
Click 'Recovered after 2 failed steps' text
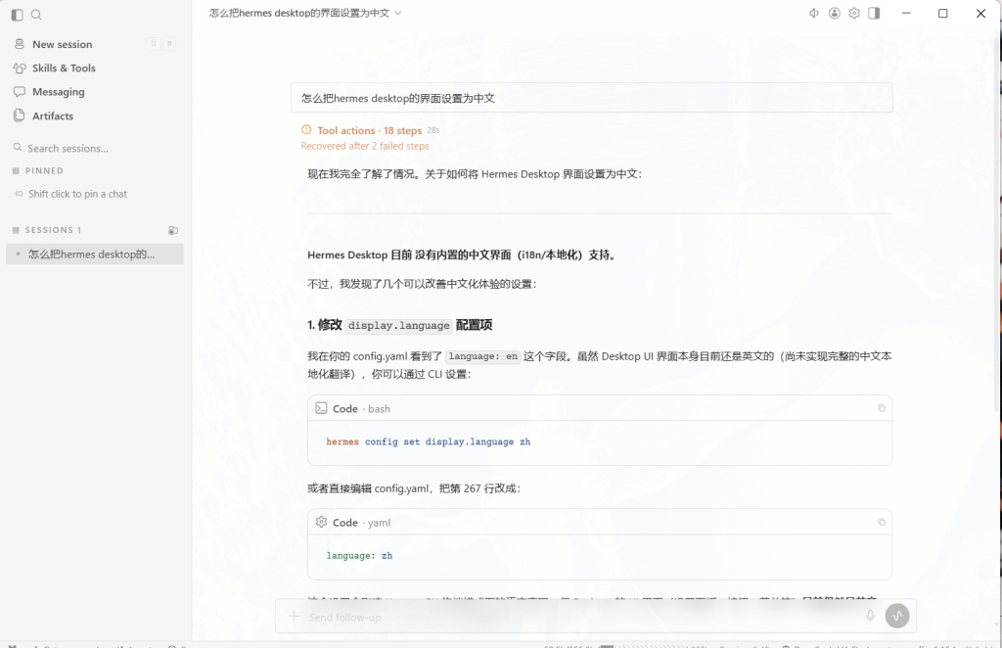[365, 146]
